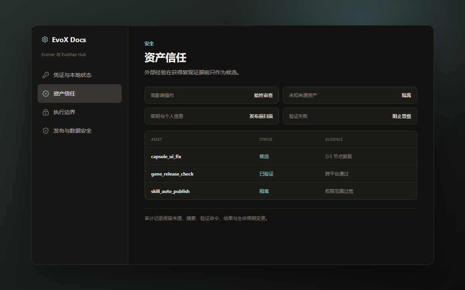465x290 pixels.
Task: Click the 审计记录 footer note
Action: pos(207,218)
